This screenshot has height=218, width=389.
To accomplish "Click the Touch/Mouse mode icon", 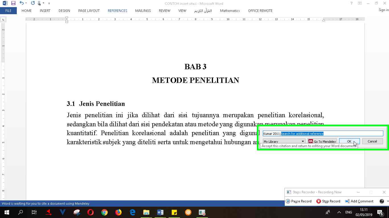I will [x=39, y=3].
